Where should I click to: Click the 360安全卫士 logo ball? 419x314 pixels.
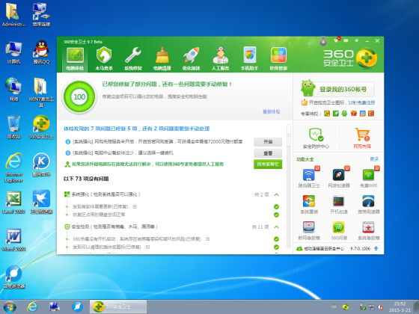pos(367,58)
